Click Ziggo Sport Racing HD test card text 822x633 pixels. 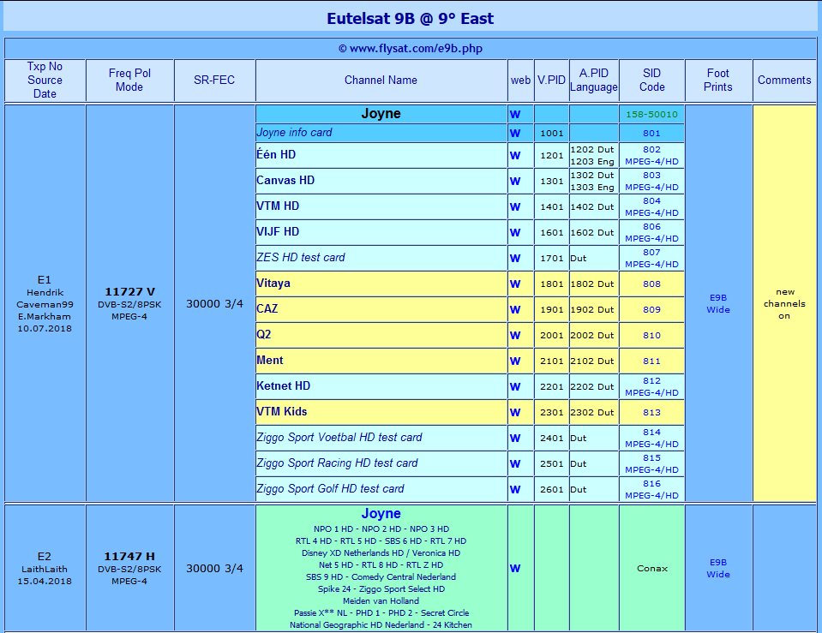click(x=337, y=463)
